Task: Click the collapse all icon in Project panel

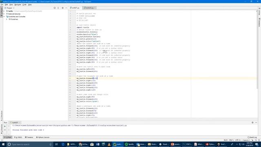Action: [58, 8]
